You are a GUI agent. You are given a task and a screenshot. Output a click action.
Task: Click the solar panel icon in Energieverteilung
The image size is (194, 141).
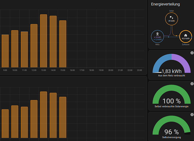click(x=171, y=18)
